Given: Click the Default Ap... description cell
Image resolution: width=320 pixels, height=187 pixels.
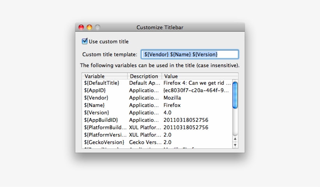Looking at the screenshot, I should coord(144,83).
